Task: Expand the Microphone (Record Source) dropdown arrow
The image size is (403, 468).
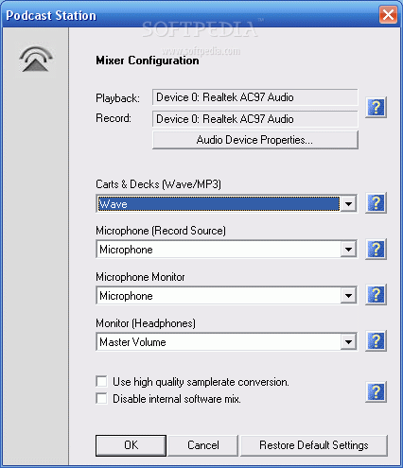Action: point(348,250)
